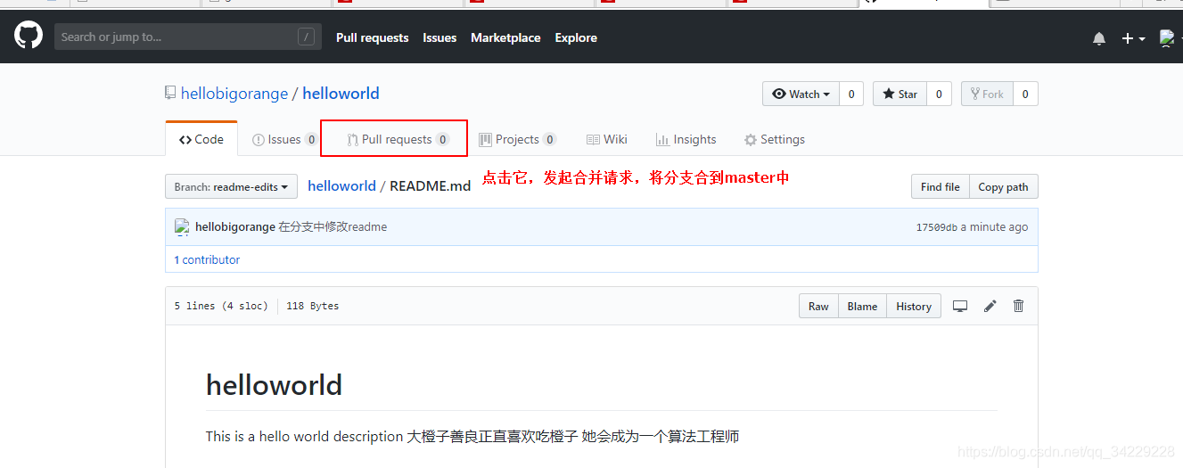The image size is (1183, 468).
Task: Go to Marketplace
Action: click(x=505, y=37)
